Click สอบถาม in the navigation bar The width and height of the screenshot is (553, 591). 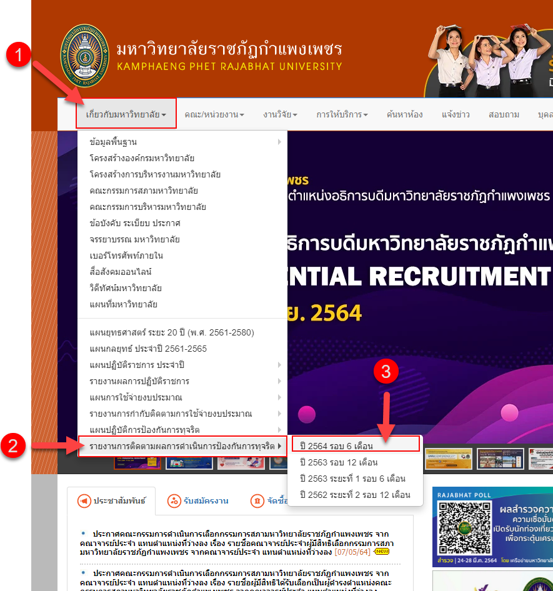click(x=504, y=114)
